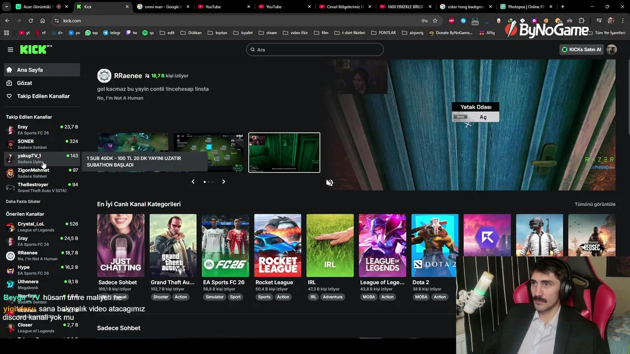Screen dimensions: 630x354
Task: Click the first carousel page dot
Action: (x=205, y=182)
